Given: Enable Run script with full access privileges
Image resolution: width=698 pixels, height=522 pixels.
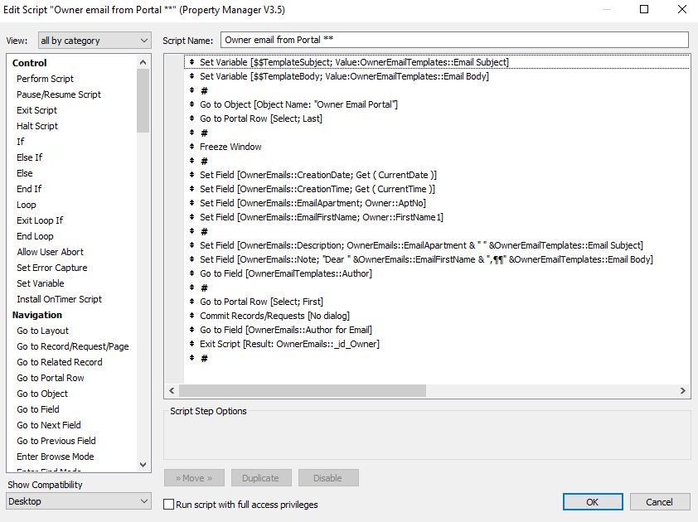Looking at the screenshot, I should [x=169, y=505].
